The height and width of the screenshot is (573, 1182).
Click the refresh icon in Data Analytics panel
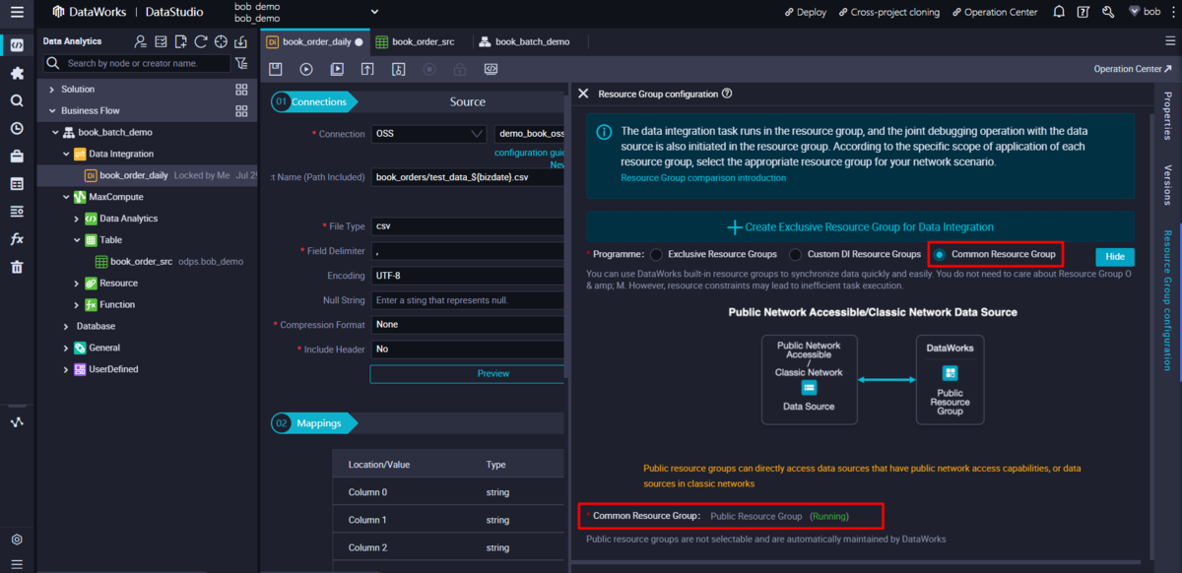(x=201, y=41)
